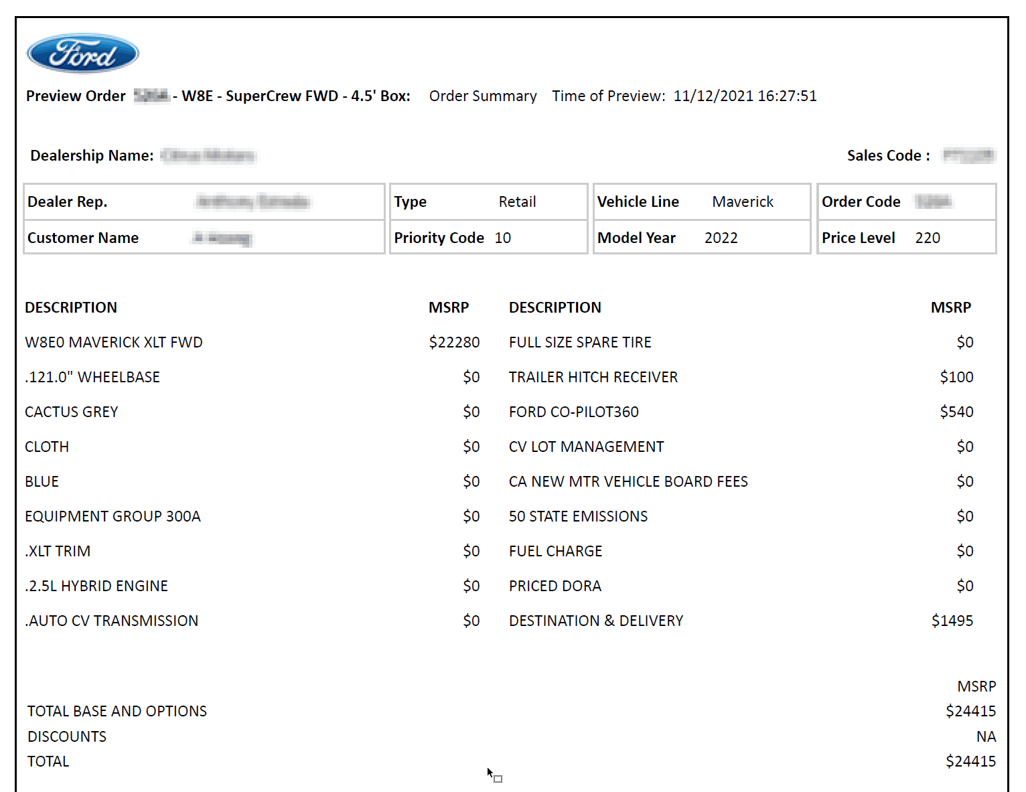
Task: Click the 'TOTAL BASE AND OPTIONS' label
Action: [117, 712]
